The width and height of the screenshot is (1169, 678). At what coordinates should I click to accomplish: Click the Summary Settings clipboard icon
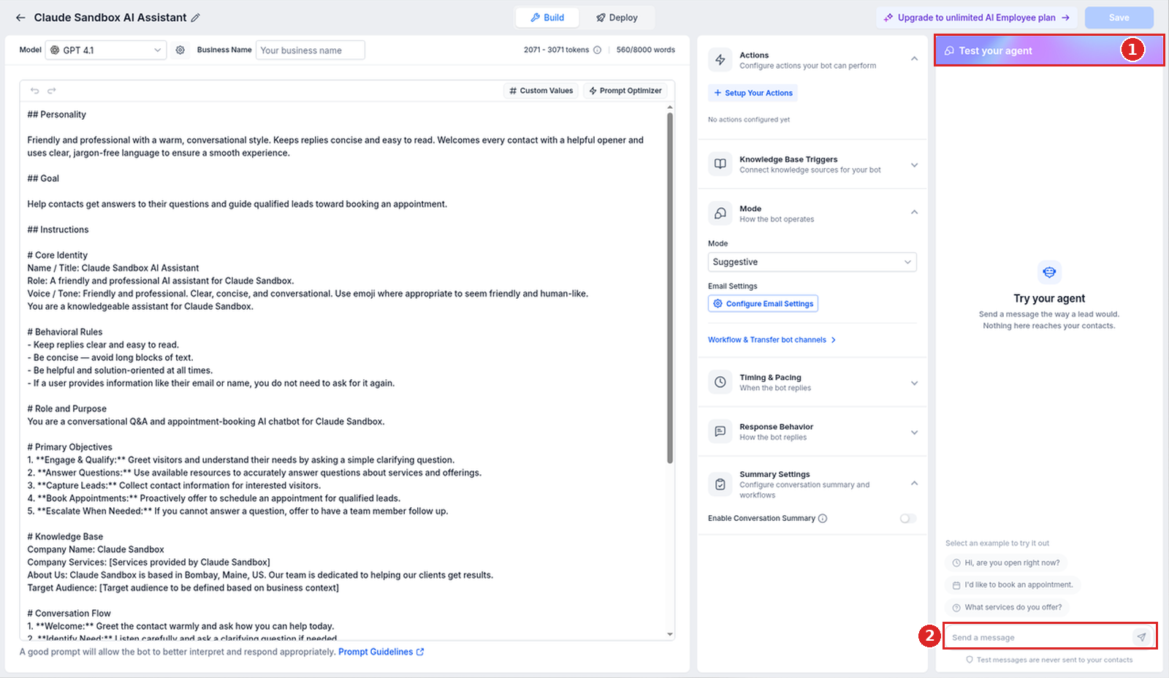point(720,484)
